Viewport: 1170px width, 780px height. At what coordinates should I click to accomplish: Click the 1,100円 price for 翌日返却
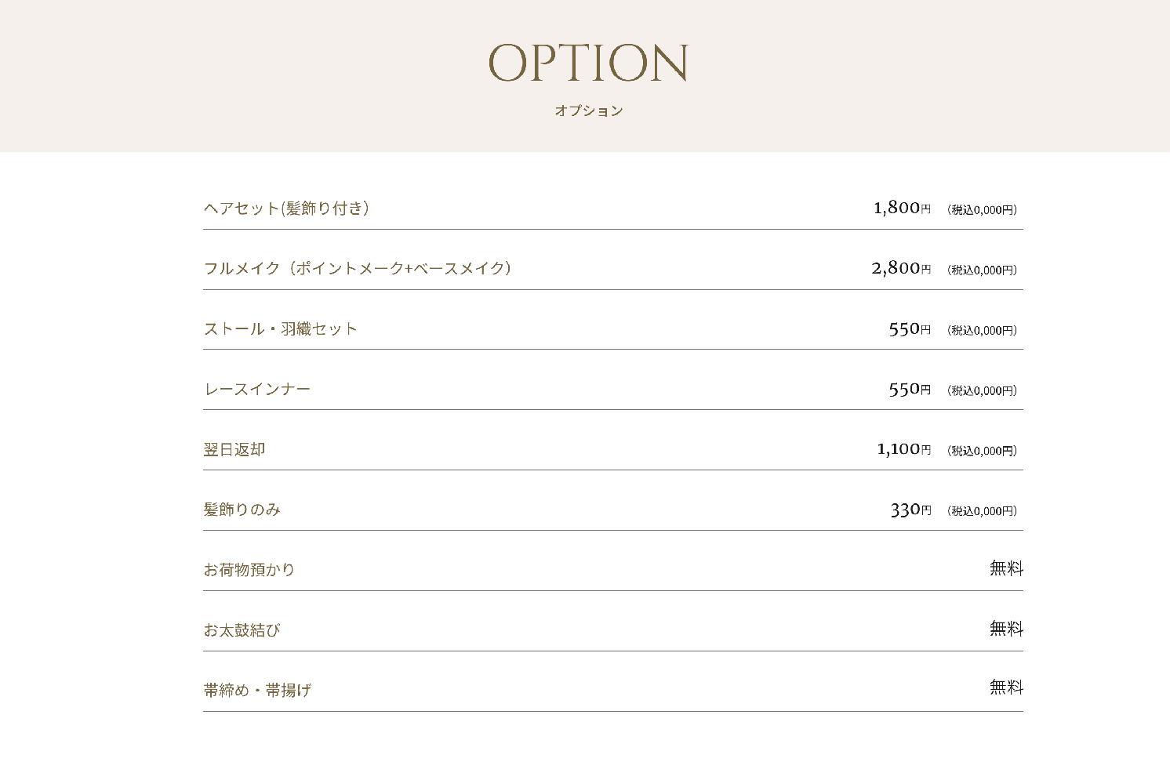pyautogui.click(x=903, y=449)
